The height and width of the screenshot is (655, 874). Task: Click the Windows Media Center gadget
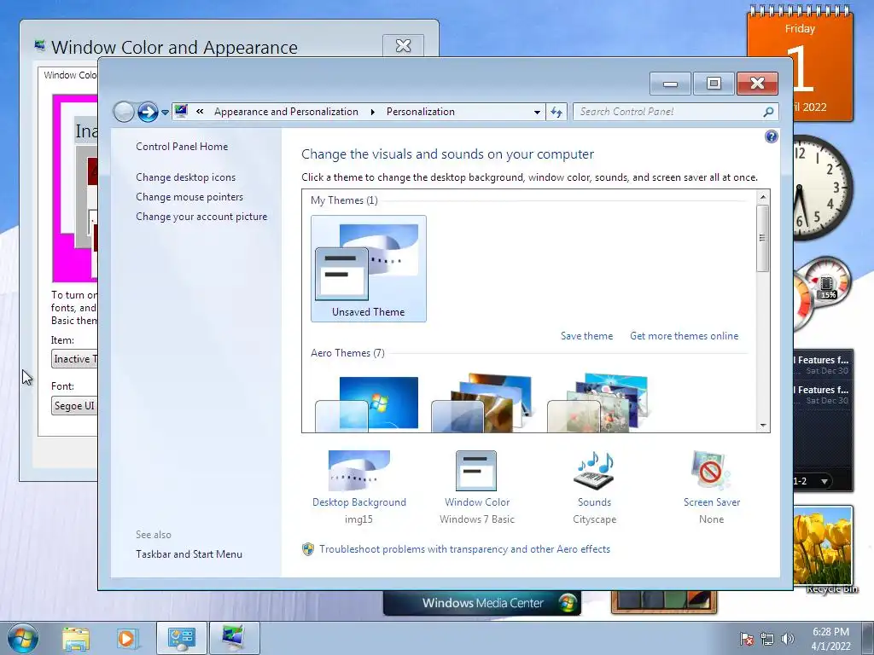coord(482,603)
